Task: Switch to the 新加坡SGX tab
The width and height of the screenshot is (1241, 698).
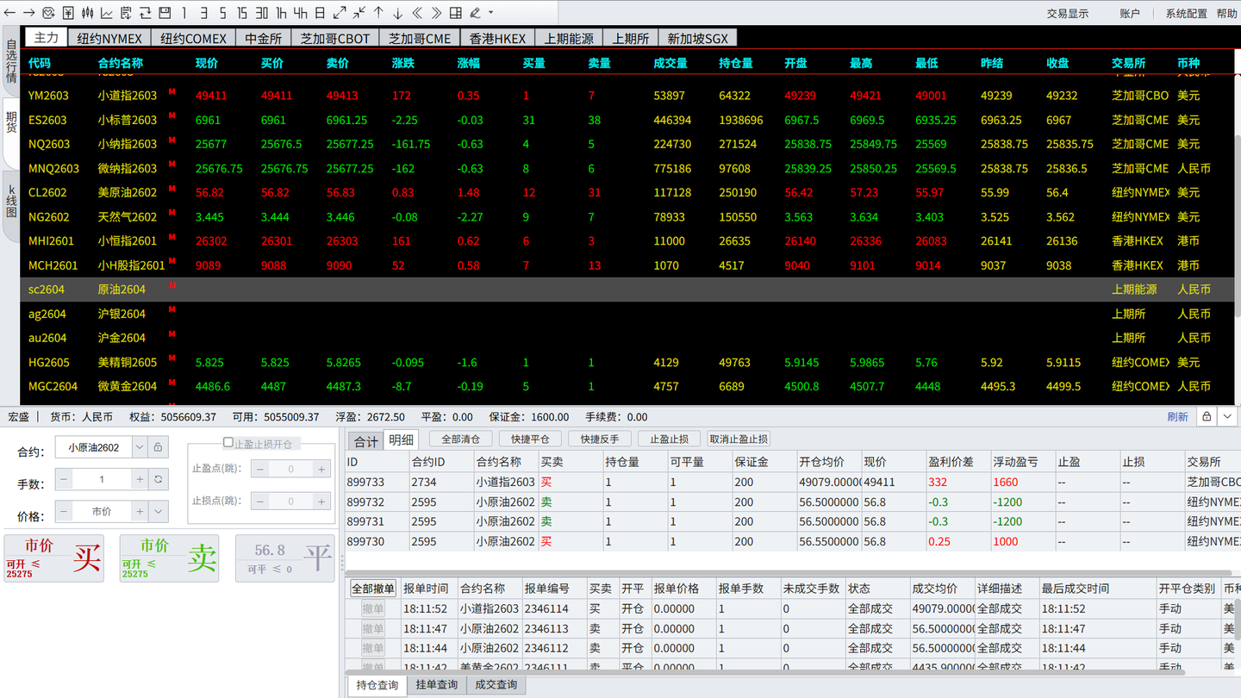Action: (698, 38)
